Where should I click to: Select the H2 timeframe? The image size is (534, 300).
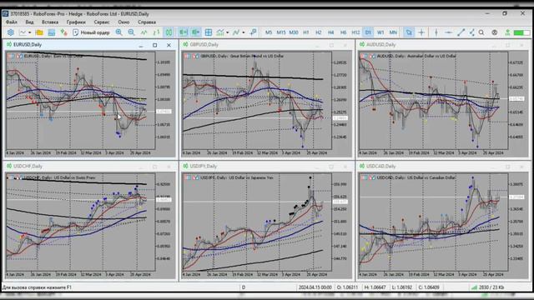point(319,32)
